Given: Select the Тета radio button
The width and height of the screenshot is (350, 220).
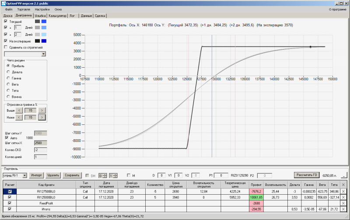Looking at the screenshot, I should pyautogui.click(x=8, y=90).
